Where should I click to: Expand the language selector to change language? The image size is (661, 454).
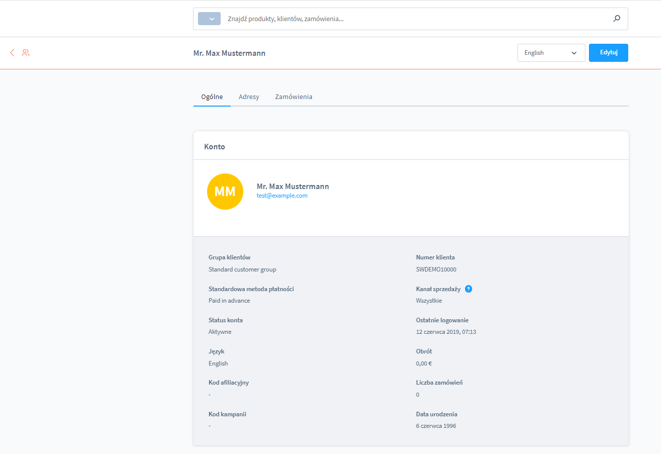click(x=551, y=52)
